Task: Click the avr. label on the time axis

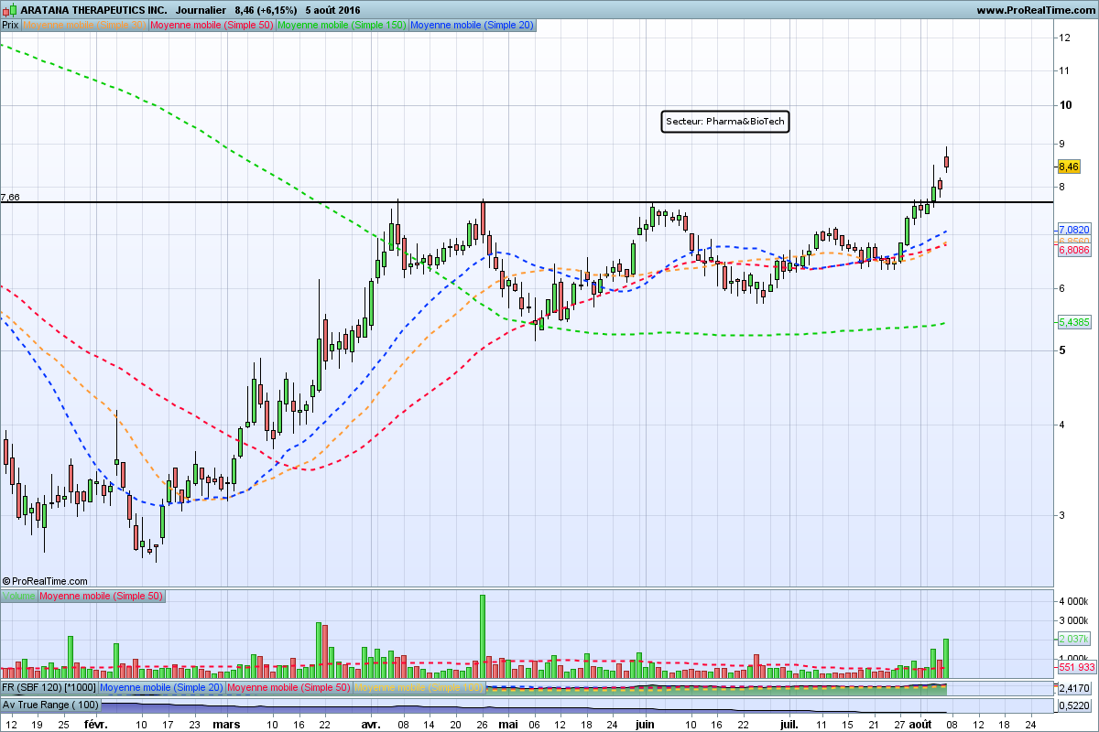Action: click(x=370, y=723)
